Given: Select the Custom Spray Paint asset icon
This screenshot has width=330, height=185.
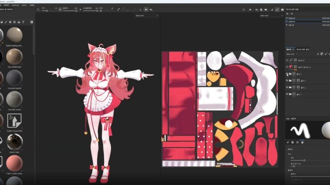Looking at the screenshot, I should click(x=15, y=121).
